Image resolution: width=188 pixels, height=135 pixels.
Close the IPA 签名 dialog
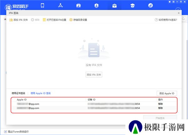click(x=179, y=13)
